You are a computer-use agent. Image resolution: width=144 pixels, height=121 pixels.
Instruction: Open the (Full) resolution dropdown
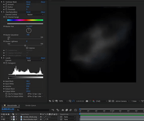[x=101, y=101]
